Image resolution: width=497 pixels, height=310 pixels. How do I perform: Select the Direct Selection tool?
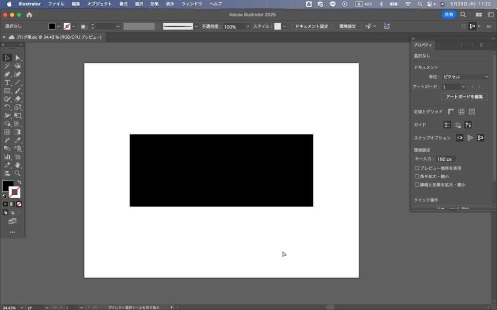18,58
